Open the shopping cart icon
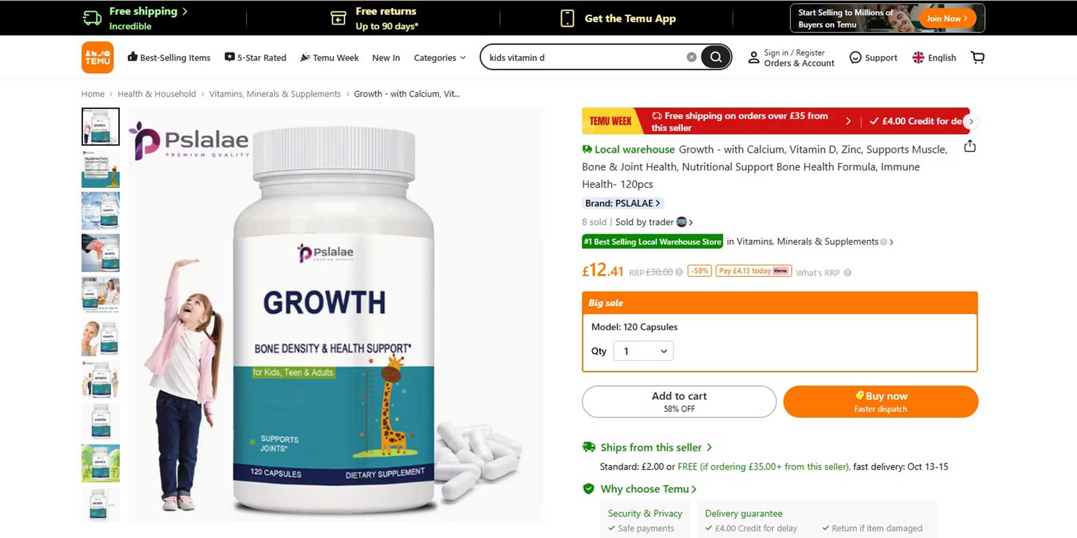1077x538 pixels. click(x=977, y=57)
